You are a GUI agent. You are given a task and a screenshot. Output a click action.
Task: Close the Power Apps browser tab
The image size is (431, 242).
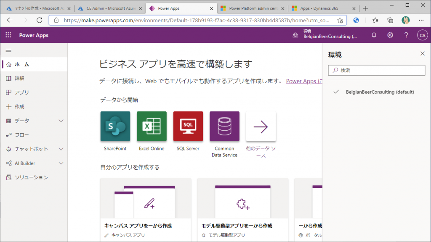tap(211, 8)
